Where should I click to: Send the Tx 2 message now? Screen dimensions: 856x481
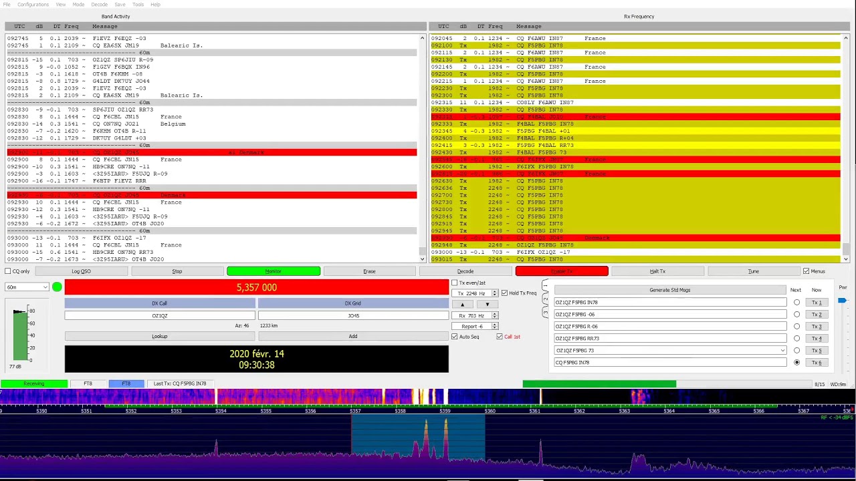tap(817, 315)
